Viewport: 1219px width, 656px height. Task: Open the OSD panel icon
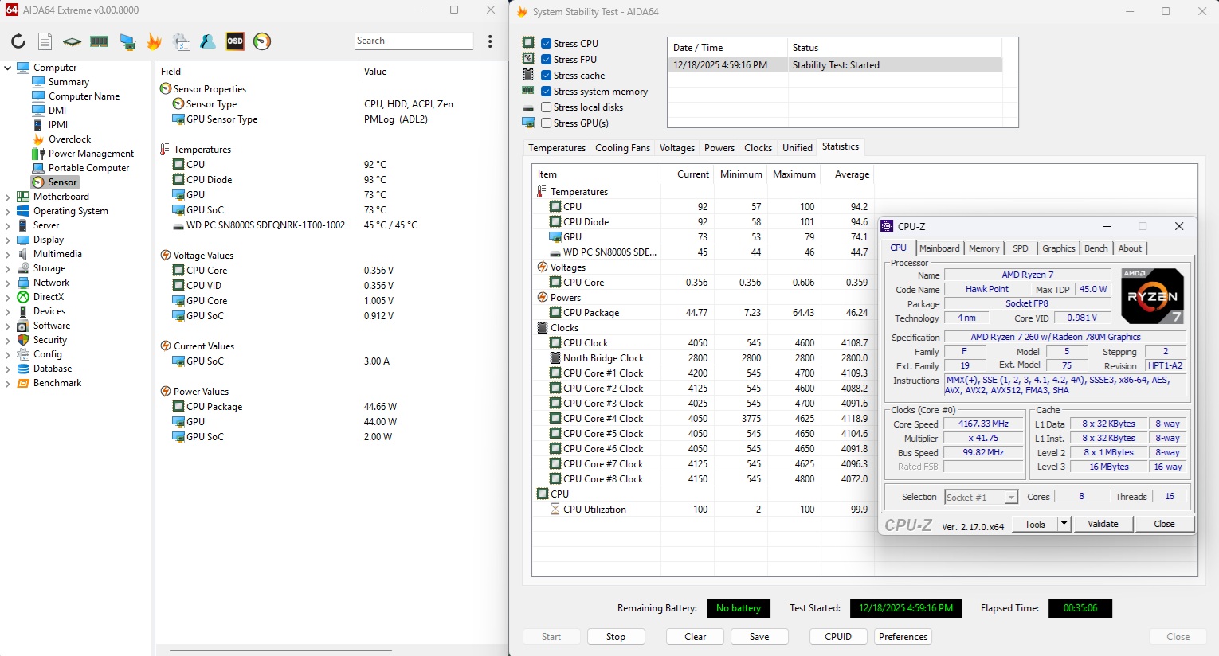coord(235,41)
